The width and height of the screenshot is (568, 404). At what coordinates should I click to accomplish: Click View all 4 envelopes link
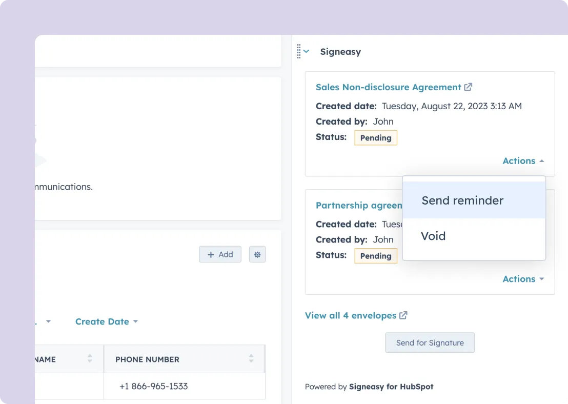(351, 316)
